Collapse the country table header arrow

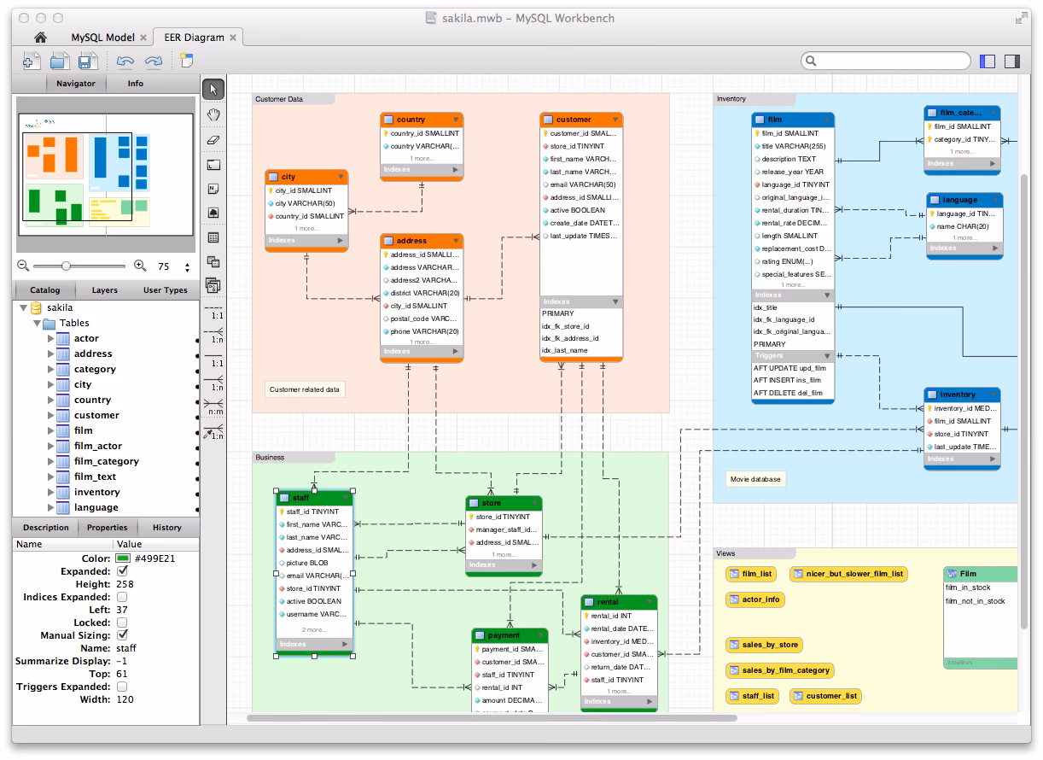pos(456,120)
